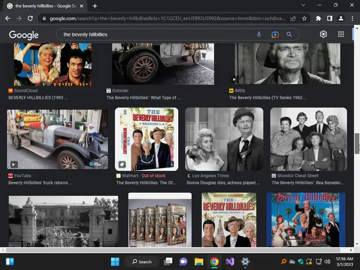
Task: Open File Explorer from taskbar
Action: (x=199, y=262)
